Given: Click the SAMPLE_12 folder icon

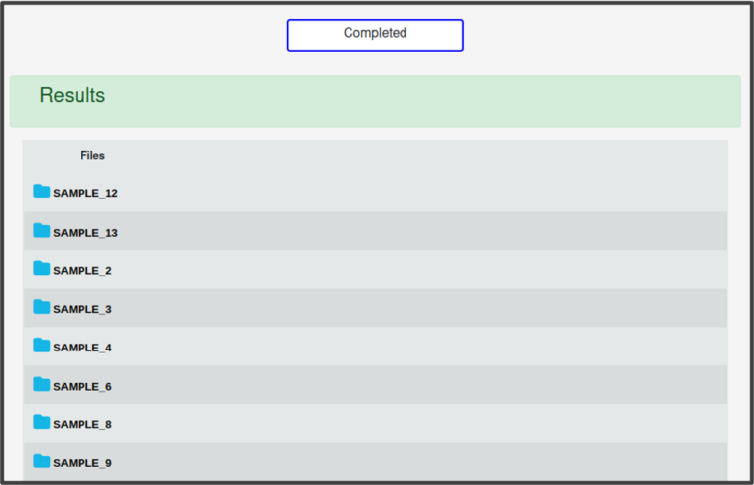Looking at the screenshot, I should click(x=41, y=191).
